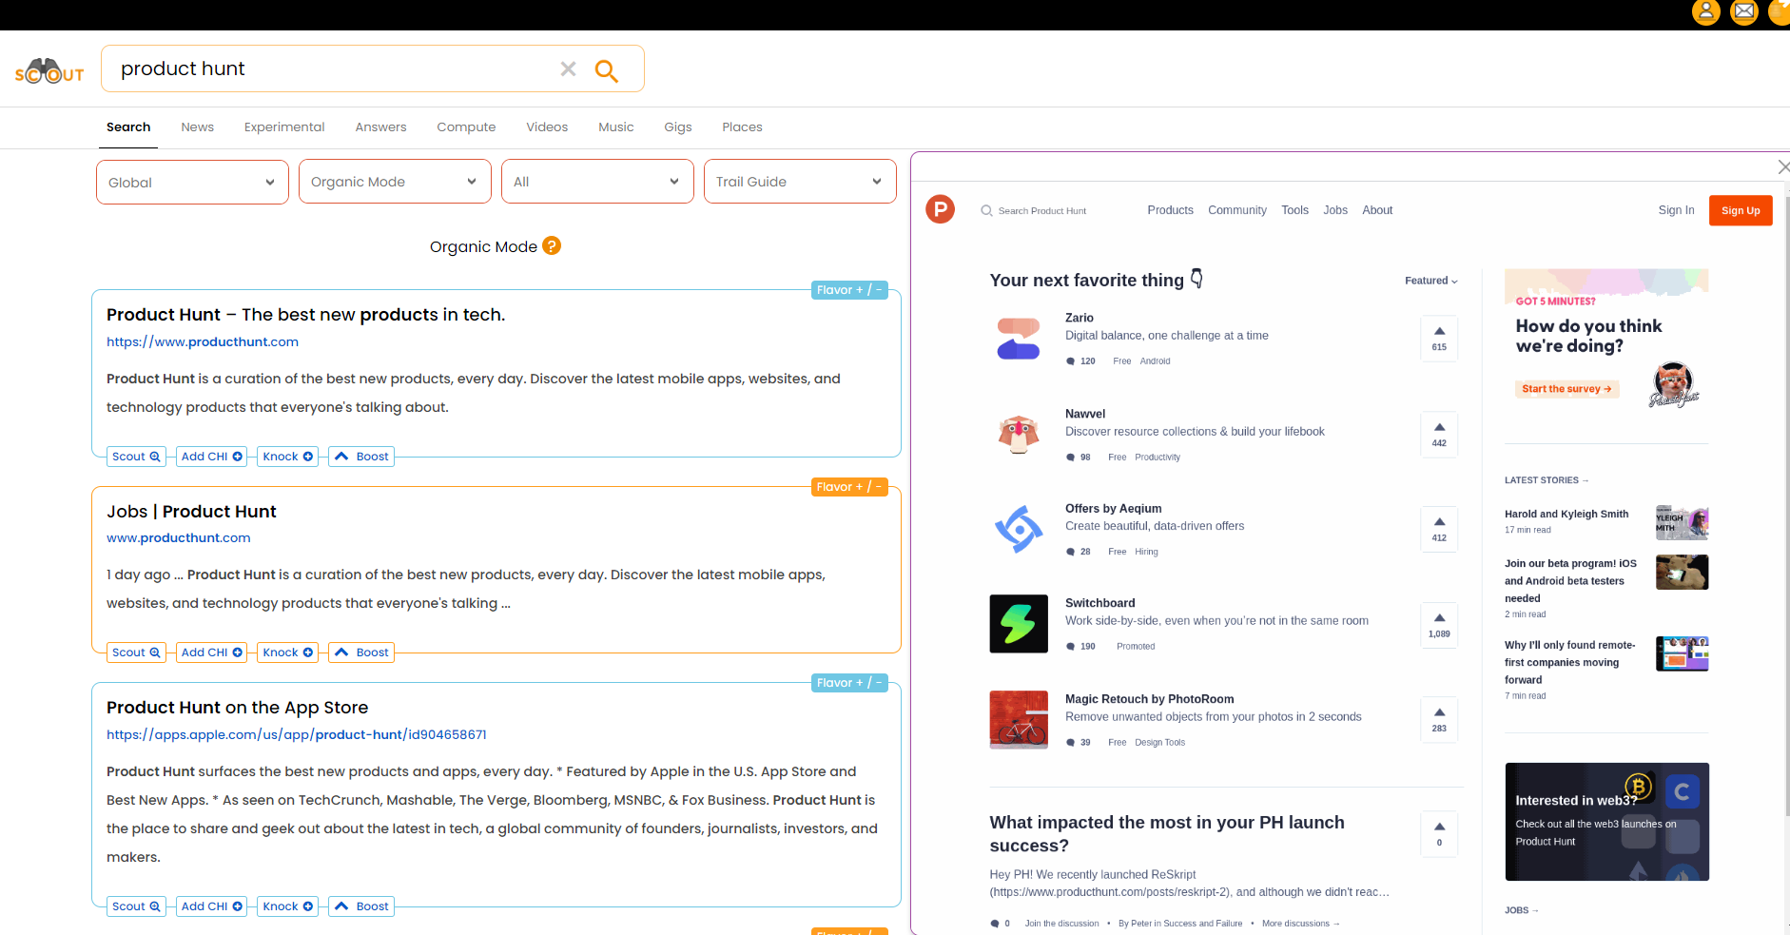Click Jobs in Product Hunt navigation
Screen dimensions: 1790x935
pos(1335,210)
